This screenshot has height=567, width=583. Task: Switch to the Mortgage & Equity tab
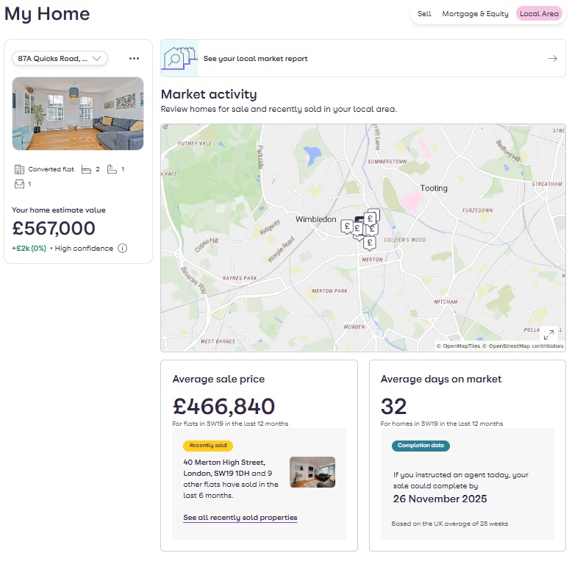click(475, 14)
